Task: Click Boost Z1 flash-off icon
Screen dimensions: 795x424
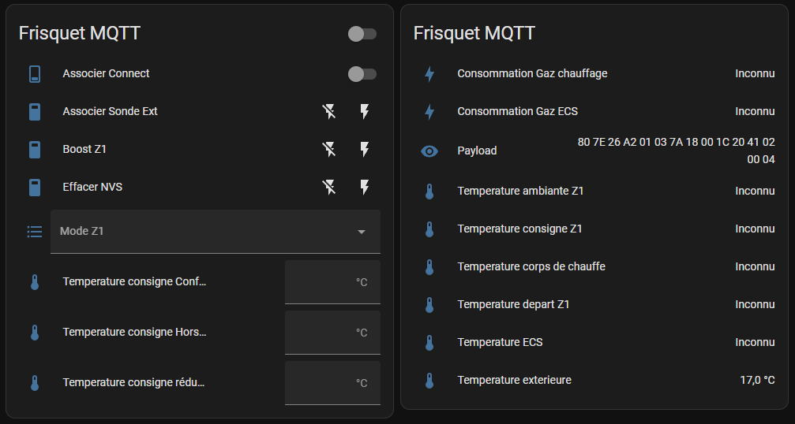Action: coord(329,150)
